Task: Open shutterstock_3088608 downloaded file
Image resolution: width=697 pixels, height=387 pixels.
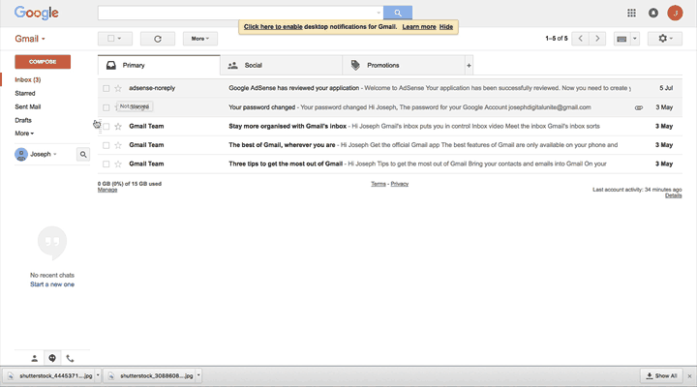Action: [x=151, y=376]
